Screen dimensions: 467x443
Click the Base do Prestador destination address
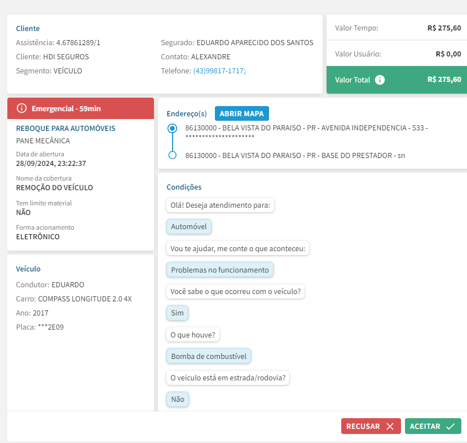click(294, 155)
